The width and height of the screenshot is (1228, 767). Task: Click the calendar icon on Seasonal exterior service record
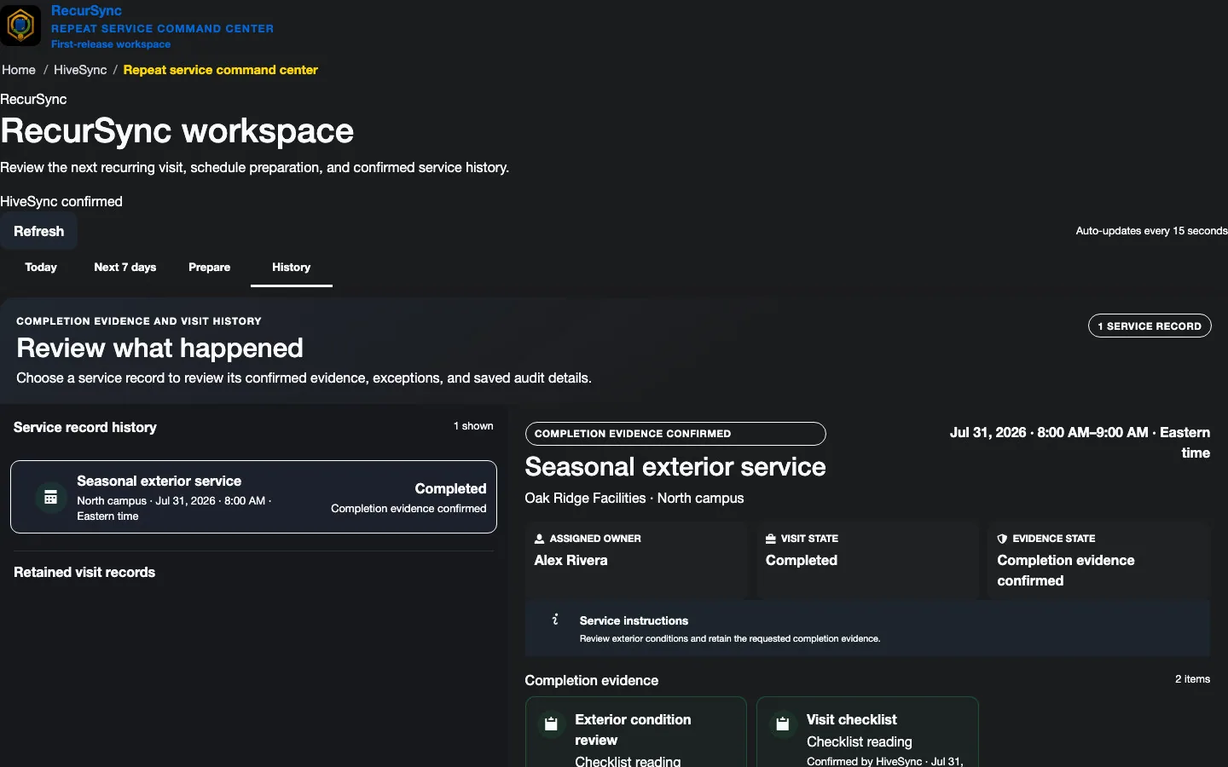[50, 498]
